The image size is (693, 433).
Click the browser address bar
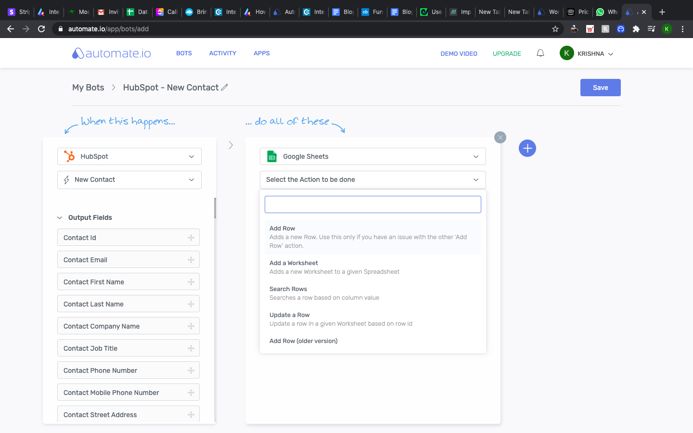[x=308, y=29]
